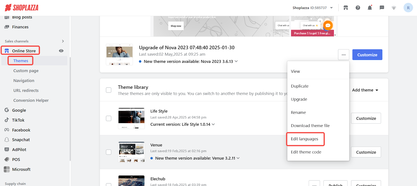Image resolution: width=417 pixels, height=186 pixels.
Task: Click the wifi network status icon
Action: [394, 8]
